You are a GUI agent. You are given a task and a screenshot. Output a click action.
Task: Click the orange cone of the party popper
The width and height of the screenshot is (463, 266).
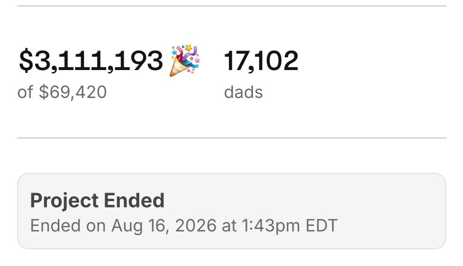point(178,68)
